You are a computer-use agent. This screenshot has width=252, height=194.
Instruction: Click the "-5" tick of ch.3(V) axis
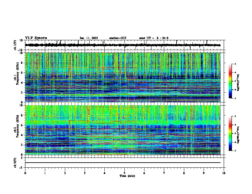pos(21,168)
